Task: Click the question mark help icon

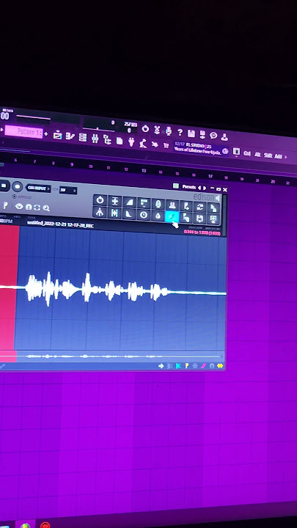Action: click(180, 132)
